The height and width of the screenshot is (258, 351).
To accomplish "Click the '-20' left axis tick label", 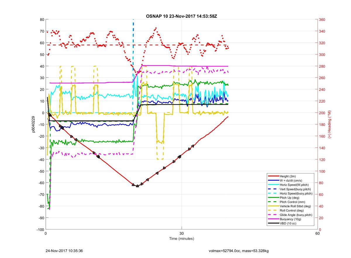I will tap(42, 136).
